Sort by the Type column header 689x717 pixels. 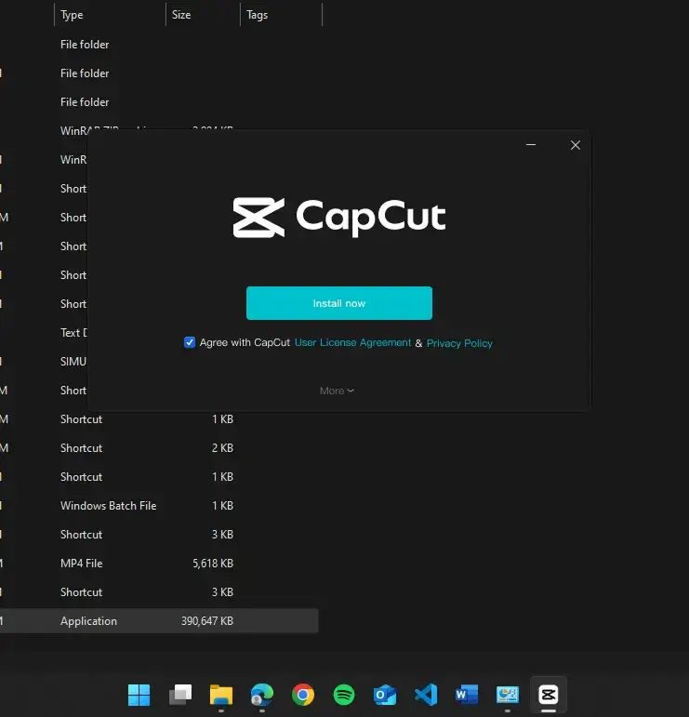110,15
